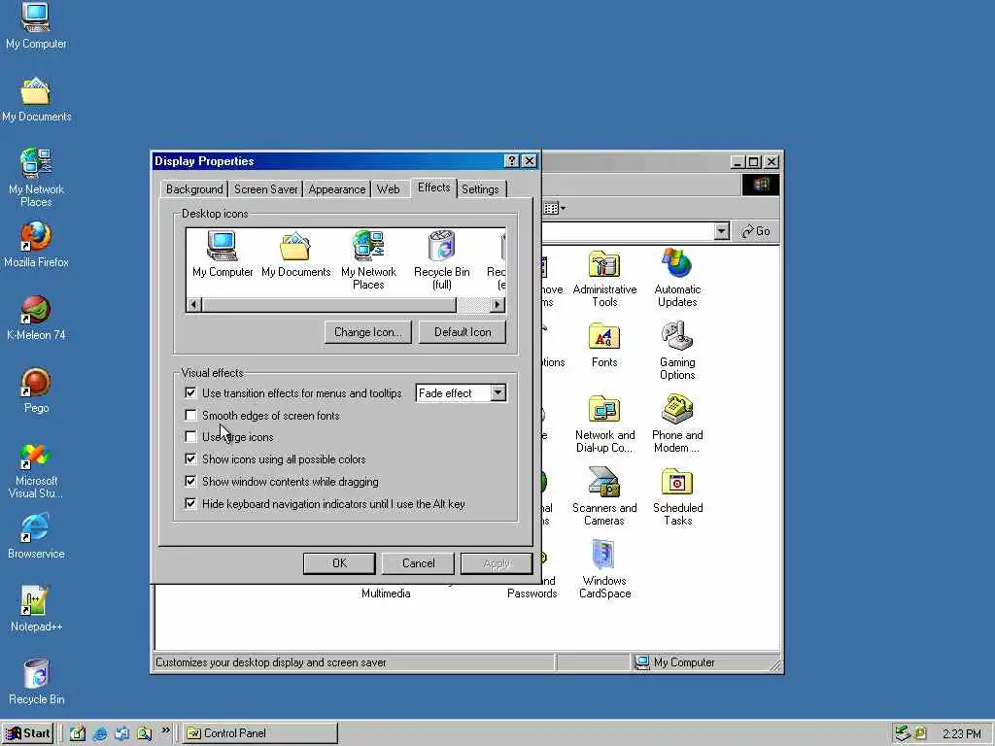Open Scheduled Tasks icon

[x=677, y=496]
